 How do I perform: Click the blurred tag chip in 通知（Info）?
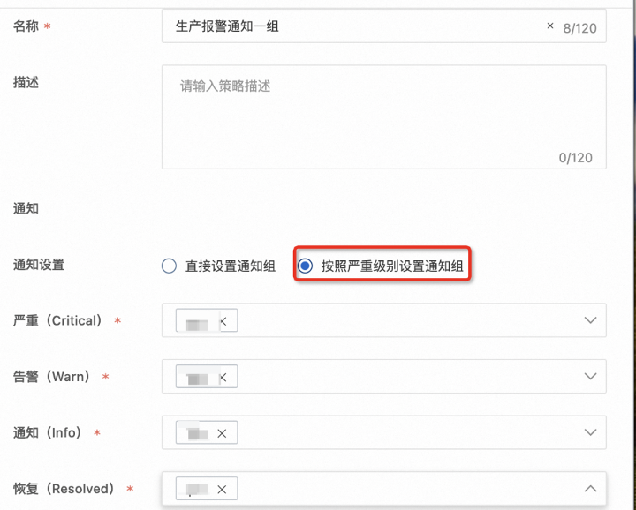198,433
